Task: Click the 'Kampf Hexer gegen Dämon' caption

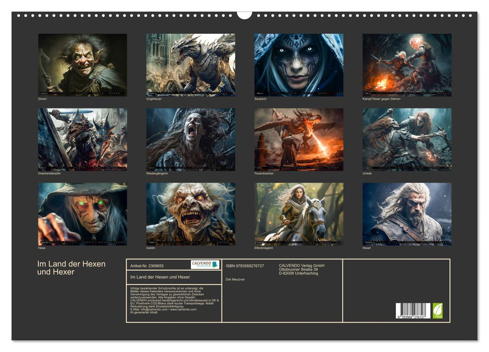Action: coord(381,99)
